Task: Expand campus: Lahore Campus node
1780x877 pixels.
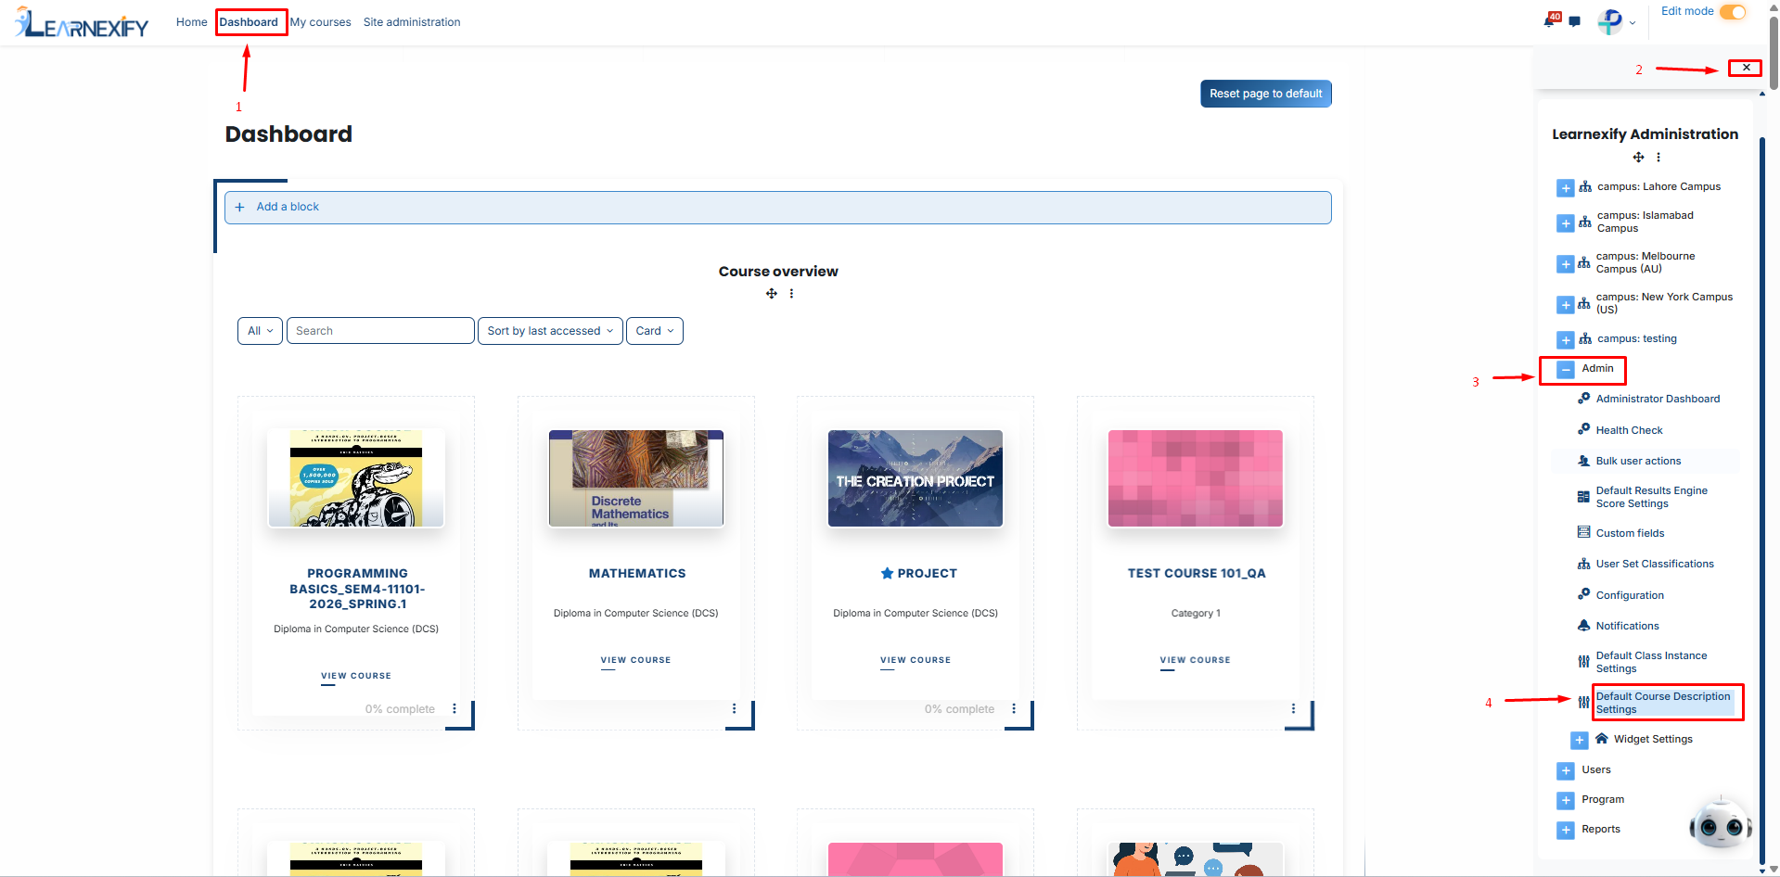Action: (1566, 188)
